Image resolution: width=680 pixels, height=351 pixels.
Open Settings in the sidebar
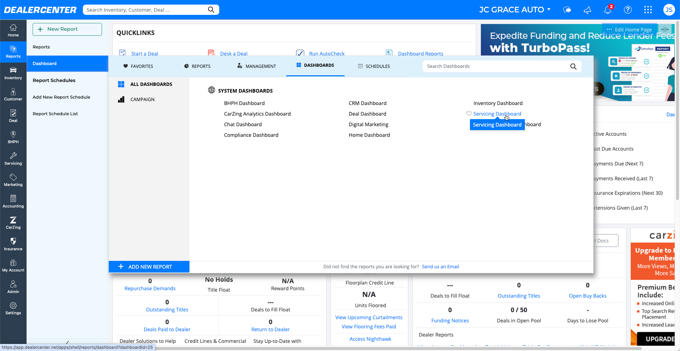[x=13, y=308]
